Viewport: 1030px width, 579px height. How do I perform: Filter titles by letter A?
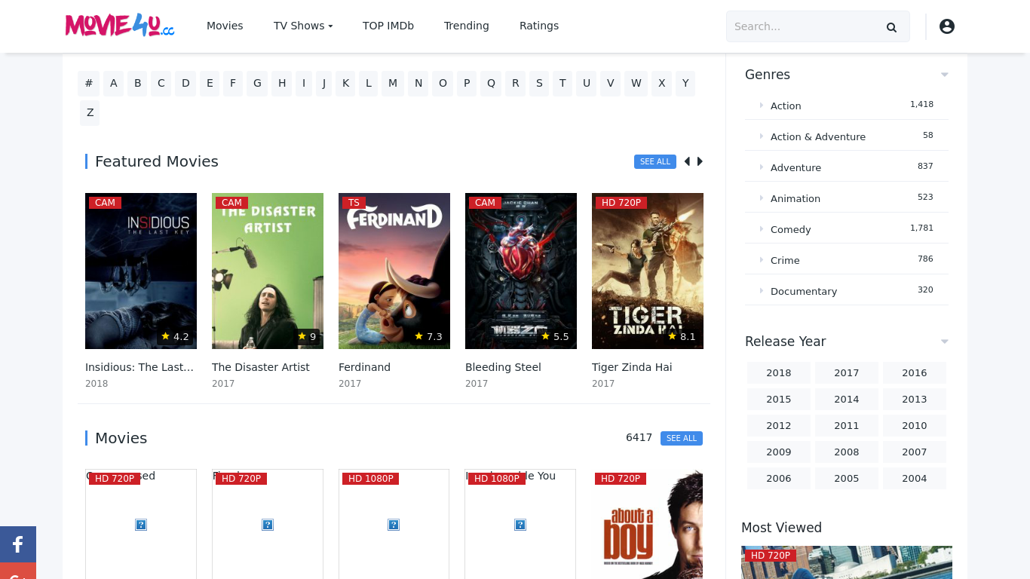pyautogui.click(x=114, y=84)
